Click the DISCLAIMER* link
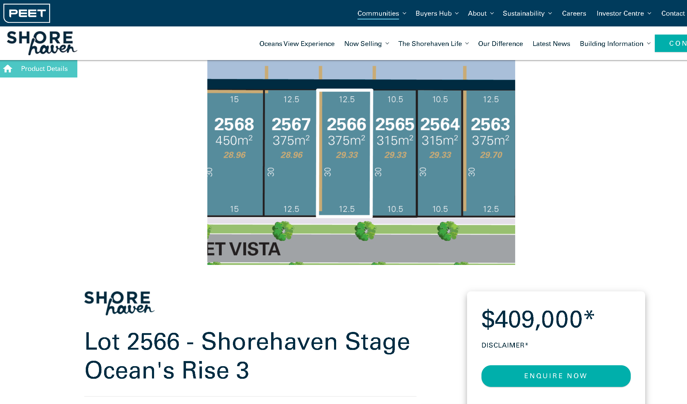The image size is (687, 404). coord(505,345)
